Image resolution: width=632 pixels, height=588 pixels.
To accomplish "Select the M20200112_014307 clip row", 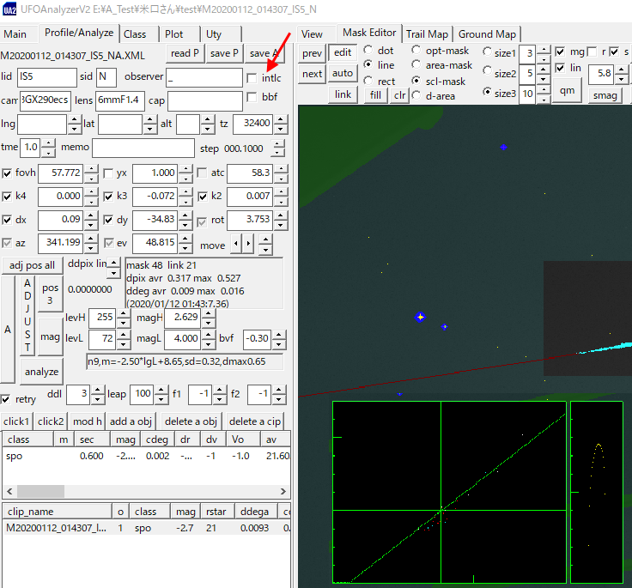I will [x=56, y=527].
